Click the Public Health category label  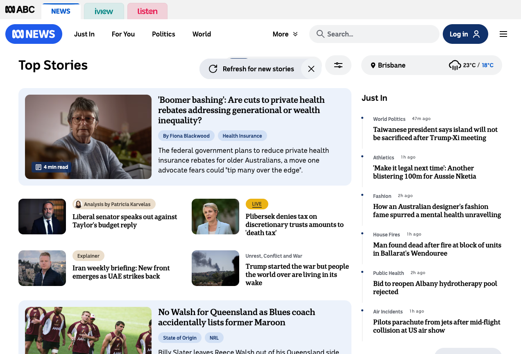click(x=389, y=273)
